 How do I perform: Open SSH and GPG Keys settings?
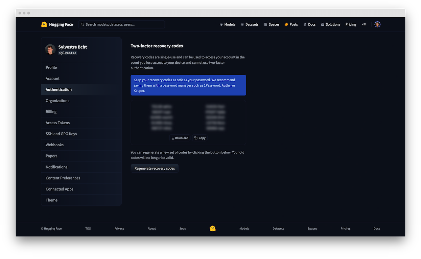(61, 134)
